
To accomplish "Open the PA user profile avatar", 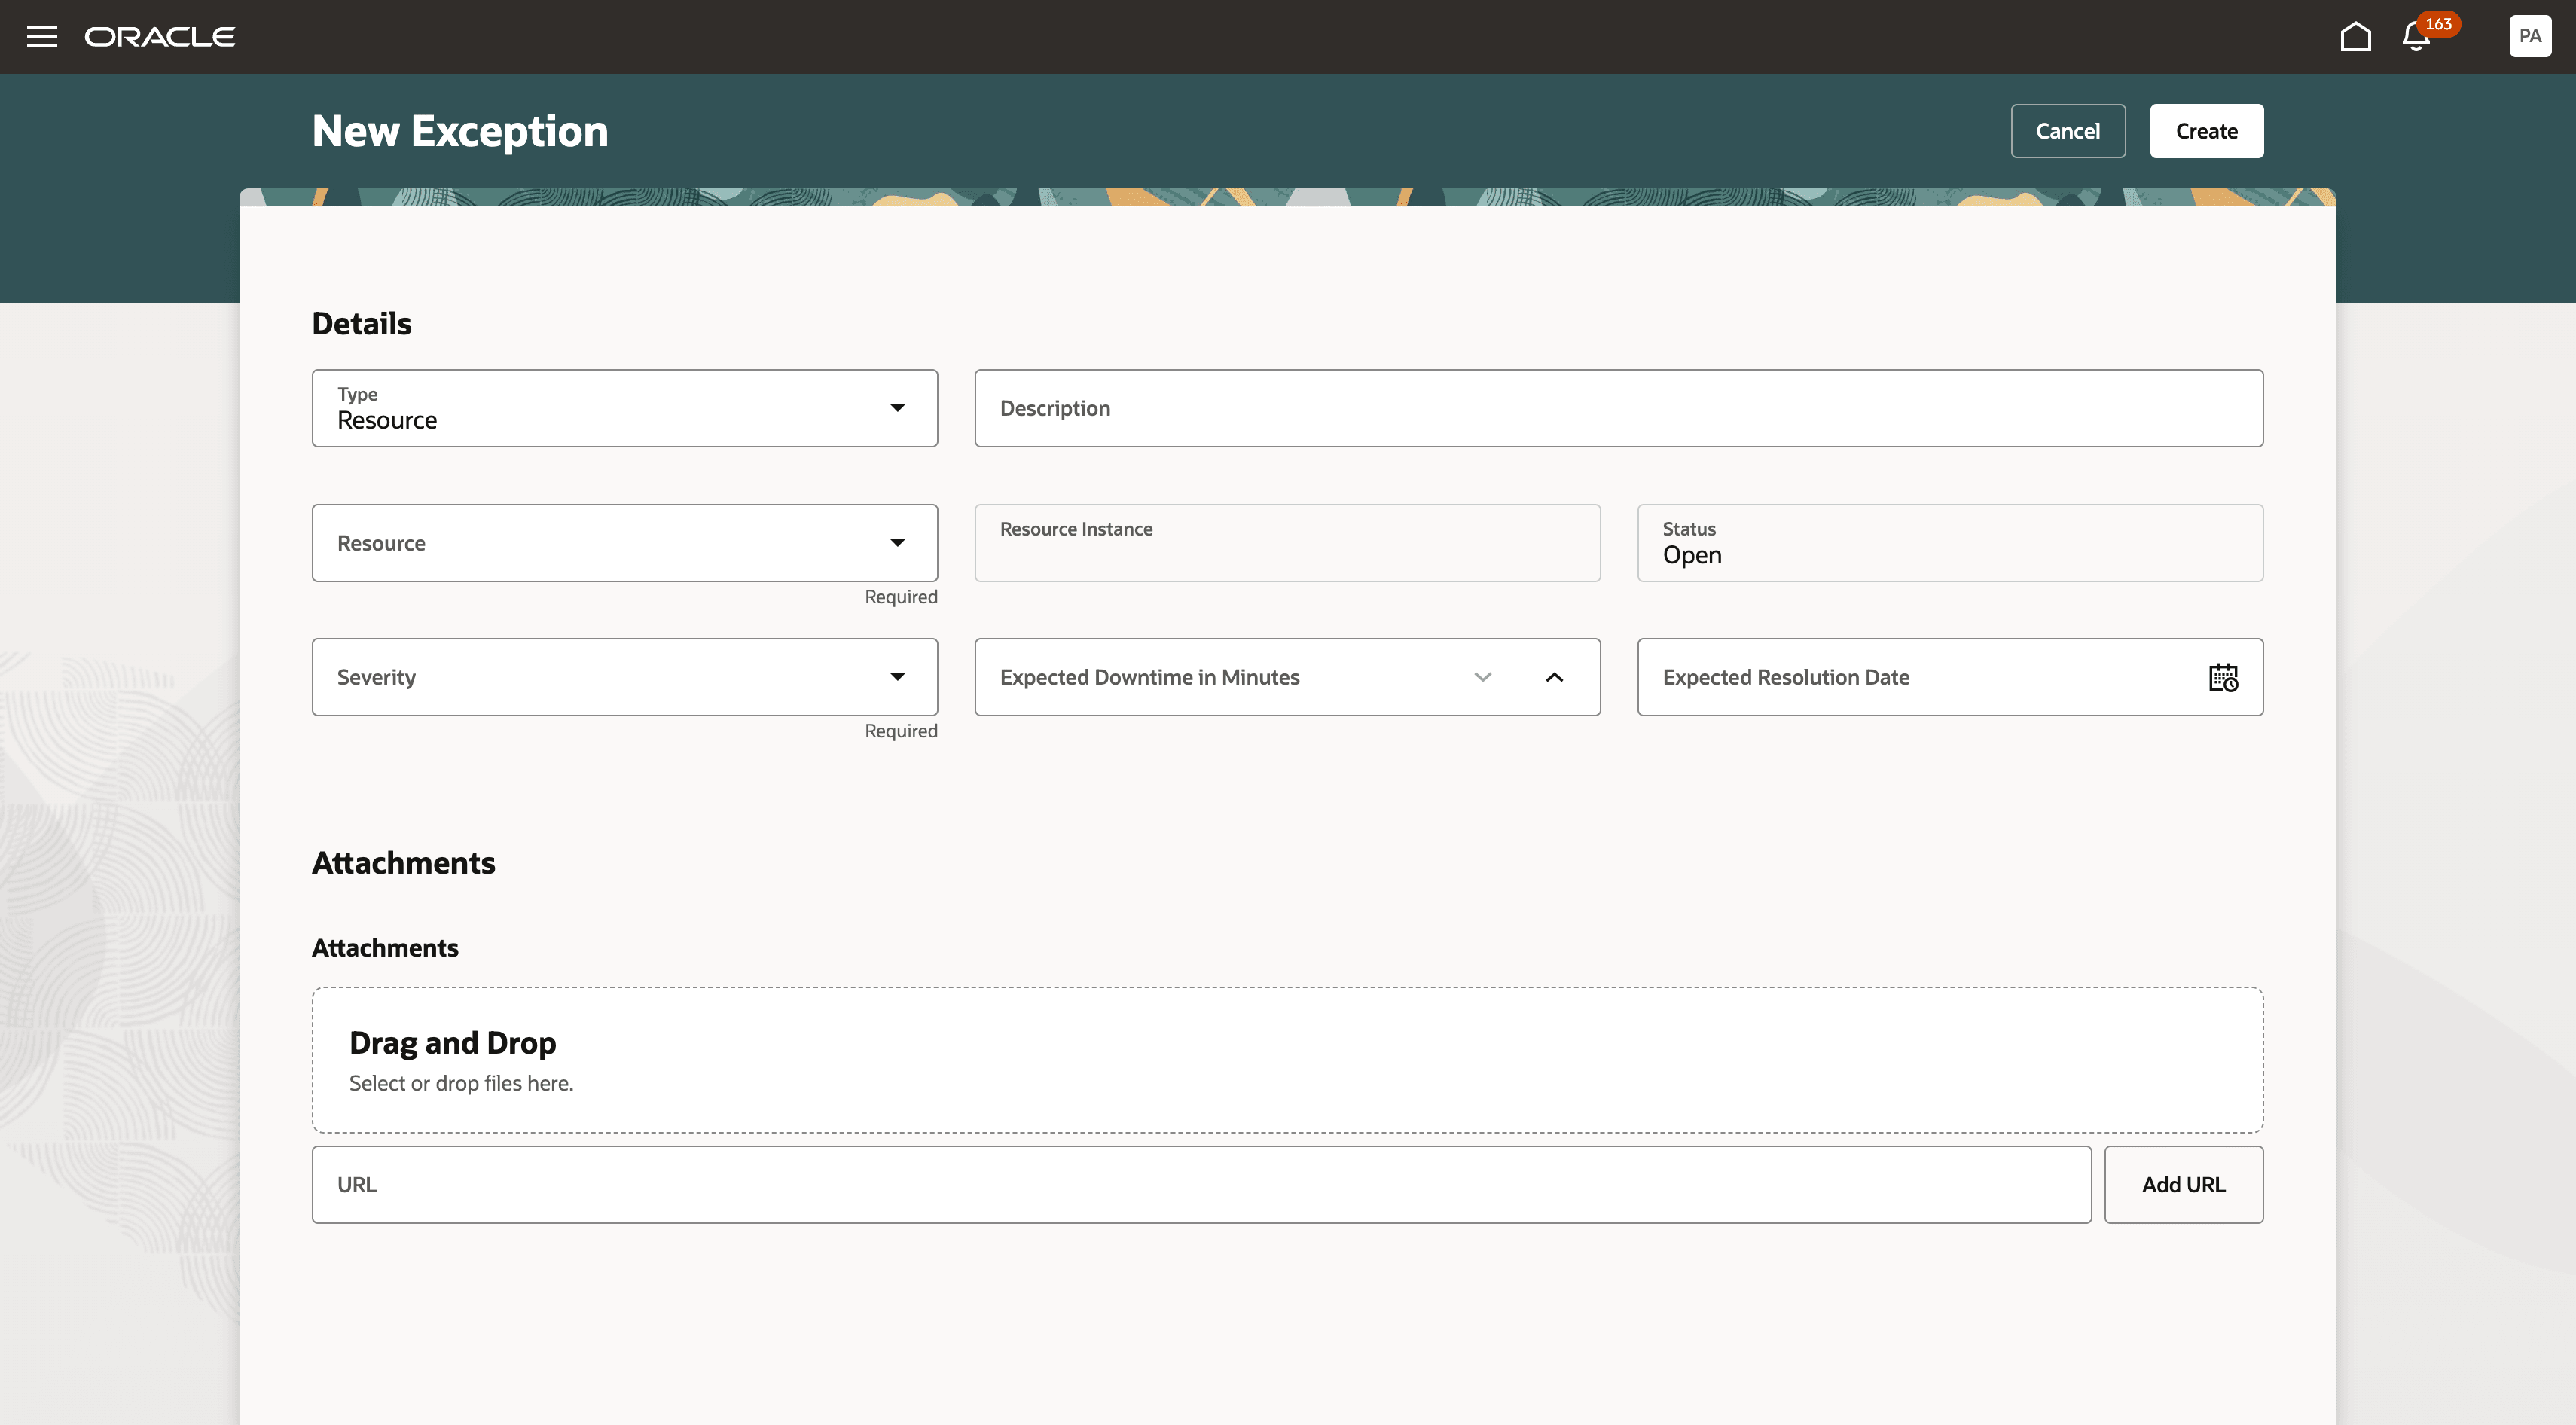I will pos(2529,37).
